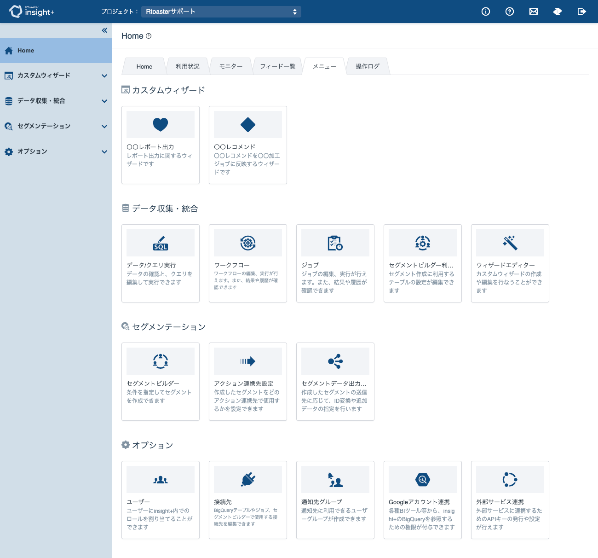Image resolution: width=598 pixels, height=558 pixels.
Task: Click the handshake icon in header
Action: (x=558, y=12)
